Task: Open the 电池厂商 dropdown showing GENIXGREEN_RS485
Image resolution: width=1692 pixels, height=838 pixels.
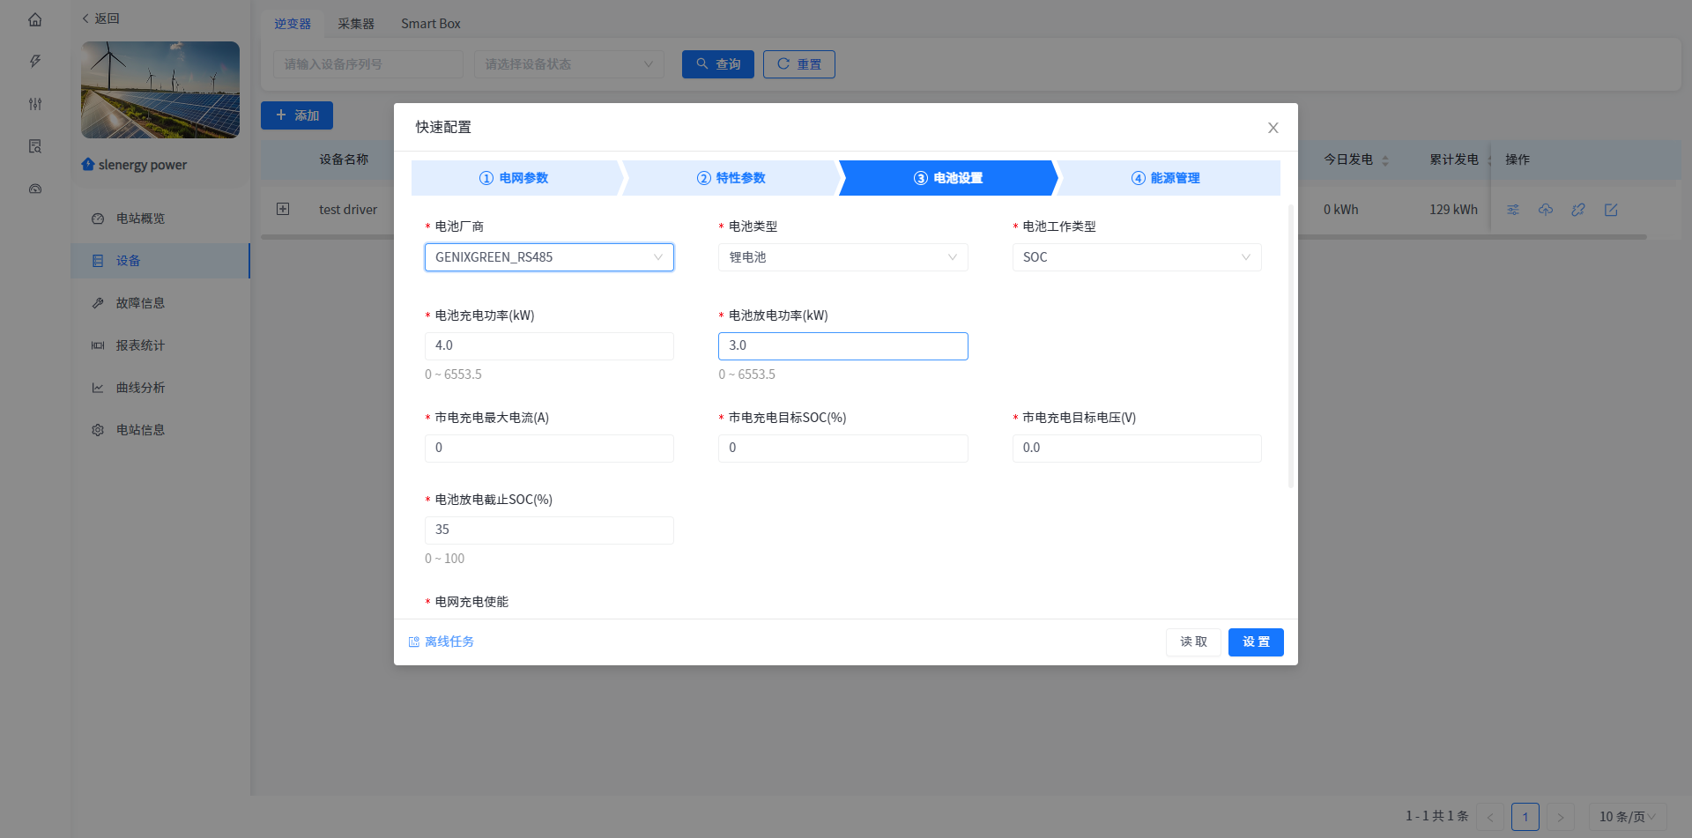Action: click(x=548, y=257)
